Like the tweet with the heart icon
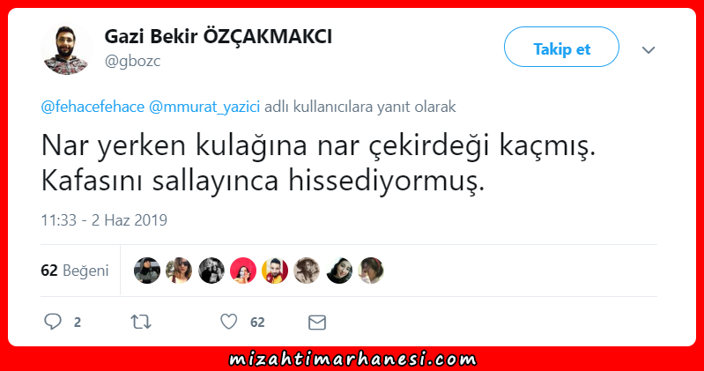The width and height of the screenshot is (704, 371). point(228,322)
